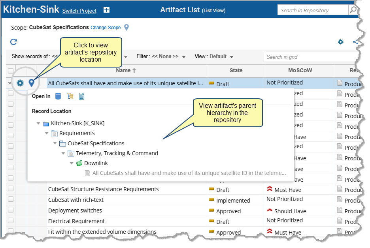Open Fit within the extended volume dimensions
This screenshot has width=370, height=248.
102,232
